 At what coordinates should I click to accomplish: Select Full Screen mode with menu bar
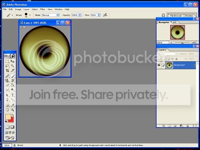pyautogui.click(x=10, y=132)
